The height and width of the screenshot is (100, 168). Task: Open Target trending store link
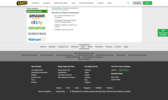[126, 47]
